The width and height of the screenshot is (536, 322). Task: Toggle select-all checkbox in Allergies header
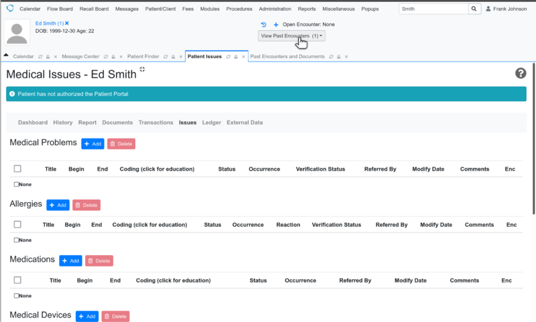point(17,224)
